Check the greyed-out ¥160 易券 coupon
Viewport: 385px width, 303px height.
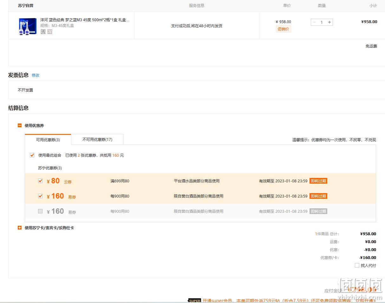click(x=40, y=211)
